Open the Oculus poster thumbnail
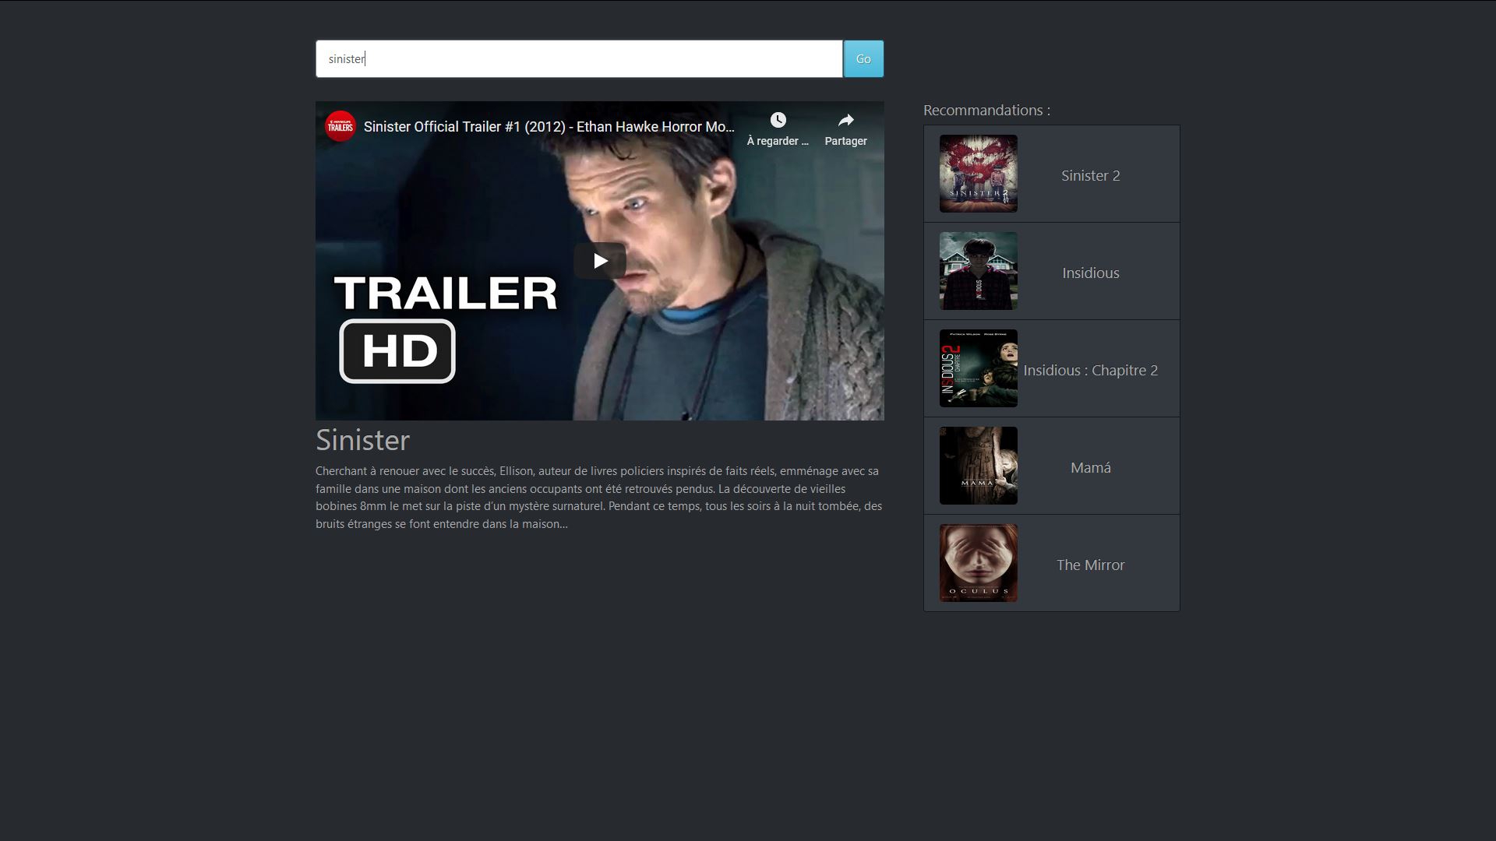The image size is (1496, 841). 978,563
